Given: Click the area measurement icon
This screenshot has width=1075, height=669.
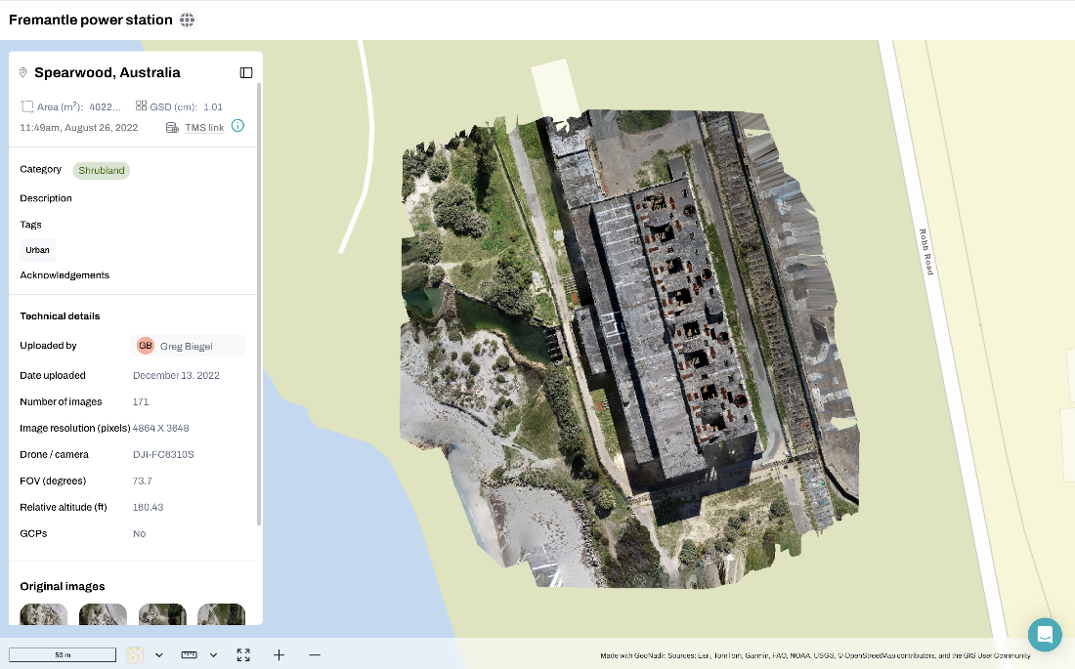Looking at the screenshot, I should point(26,106).
